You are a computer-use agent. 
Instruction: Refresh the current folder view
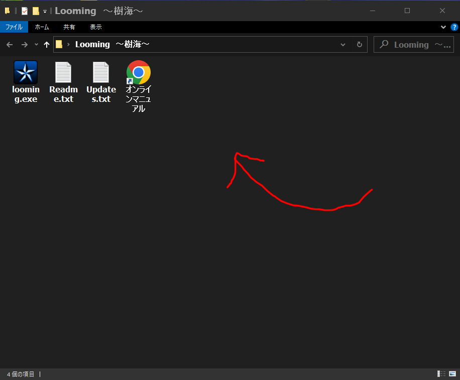point(359,45)
